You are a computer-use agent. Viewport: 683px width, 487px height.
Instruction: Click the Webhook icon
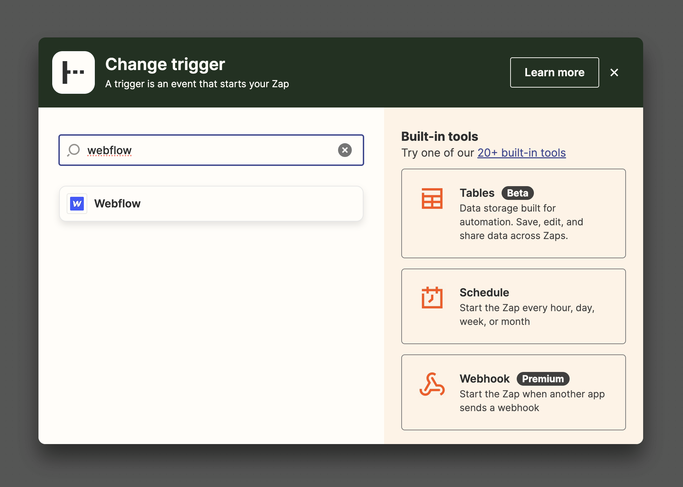click(x=432, y=384)
